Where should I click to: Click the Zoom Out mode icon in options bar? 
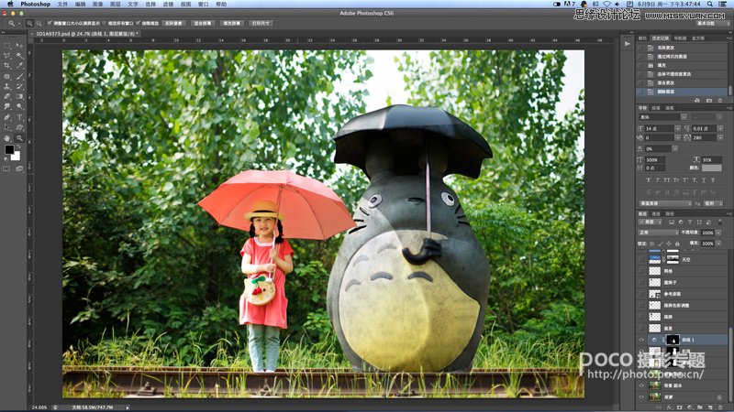click(x=39, y=23)
